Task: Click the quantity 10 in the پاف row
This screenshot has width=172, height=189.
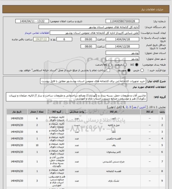Action: 37,145
